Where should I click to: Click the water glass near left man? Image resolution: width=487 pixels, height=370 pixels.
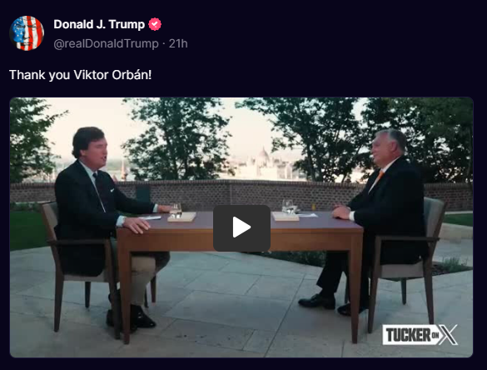point(176,210)
